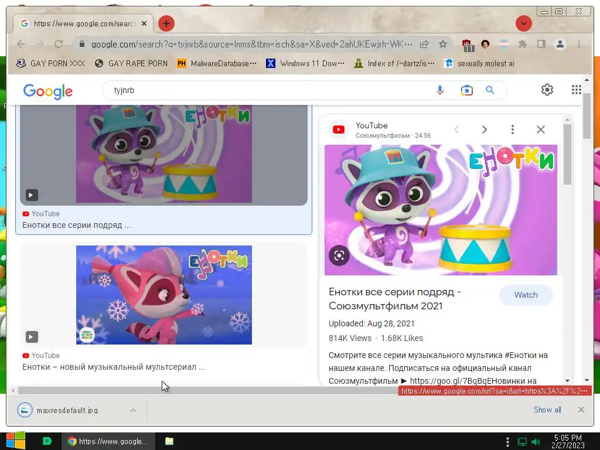Image resolution: width=600 pixels, height=450 pixels.
Task: Toggle the browser side panel icon
Action: [541, 45]
